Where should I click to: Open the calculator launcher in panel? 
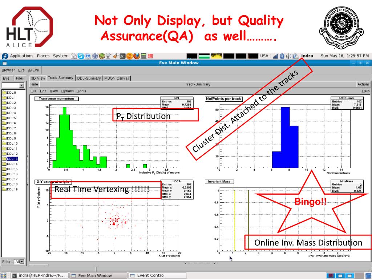click(143, 56)
